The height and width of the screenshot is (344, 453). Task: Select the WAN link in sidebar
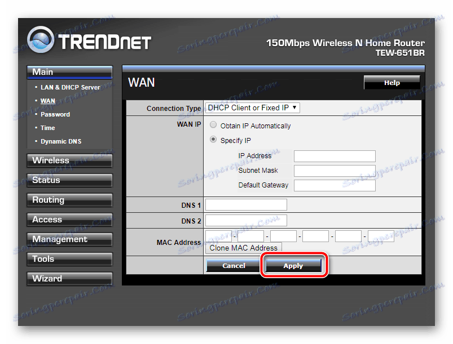tap(47, 101)
